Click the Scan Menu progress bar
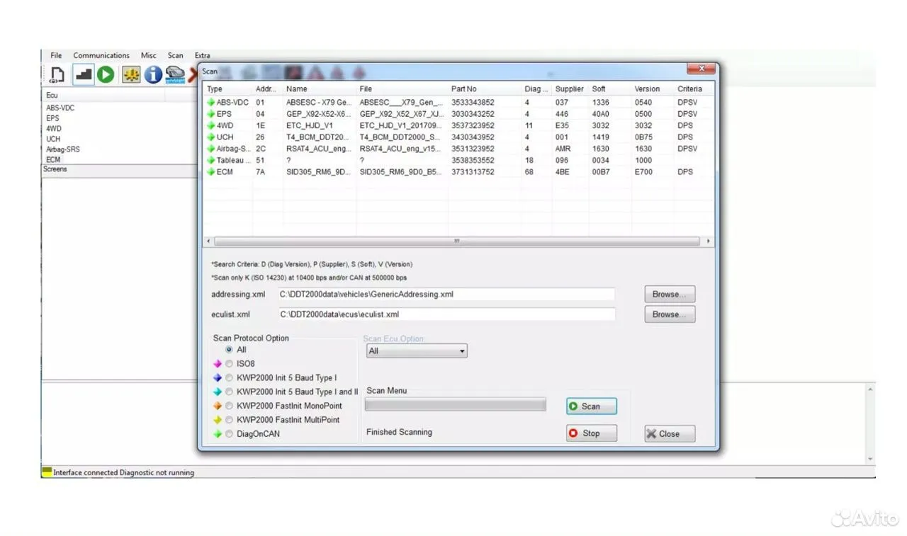 pos(455,405)
